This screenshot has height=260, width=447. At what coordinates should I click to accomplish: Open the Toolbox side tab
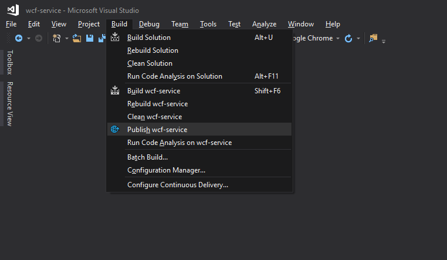(x=10, y=62)
